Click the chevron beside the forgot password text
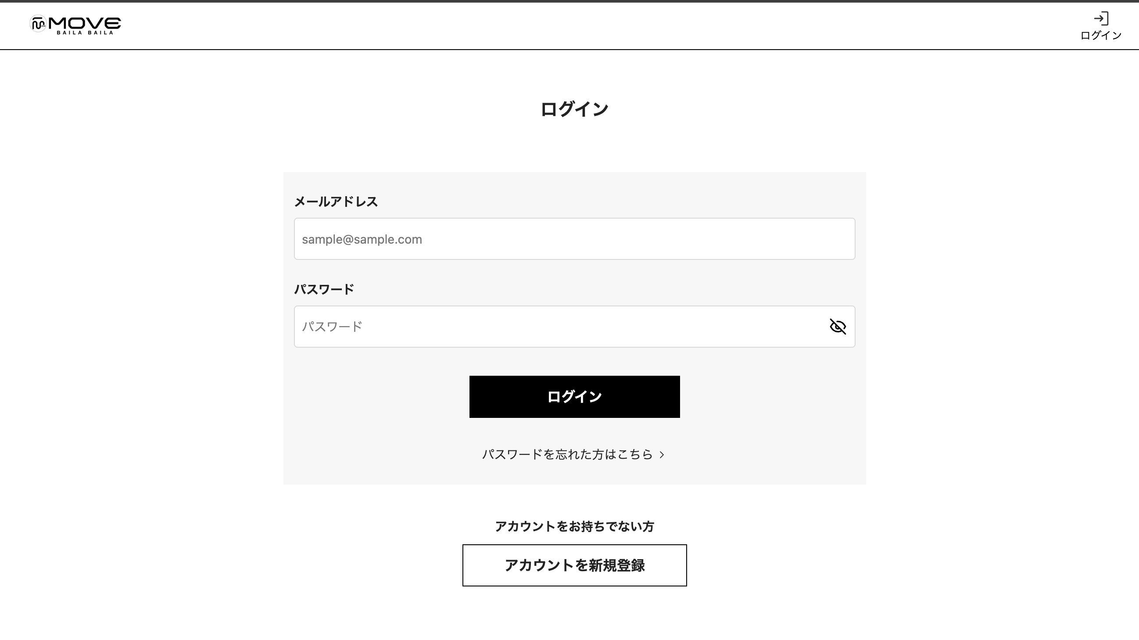 [x=662, y=455]
